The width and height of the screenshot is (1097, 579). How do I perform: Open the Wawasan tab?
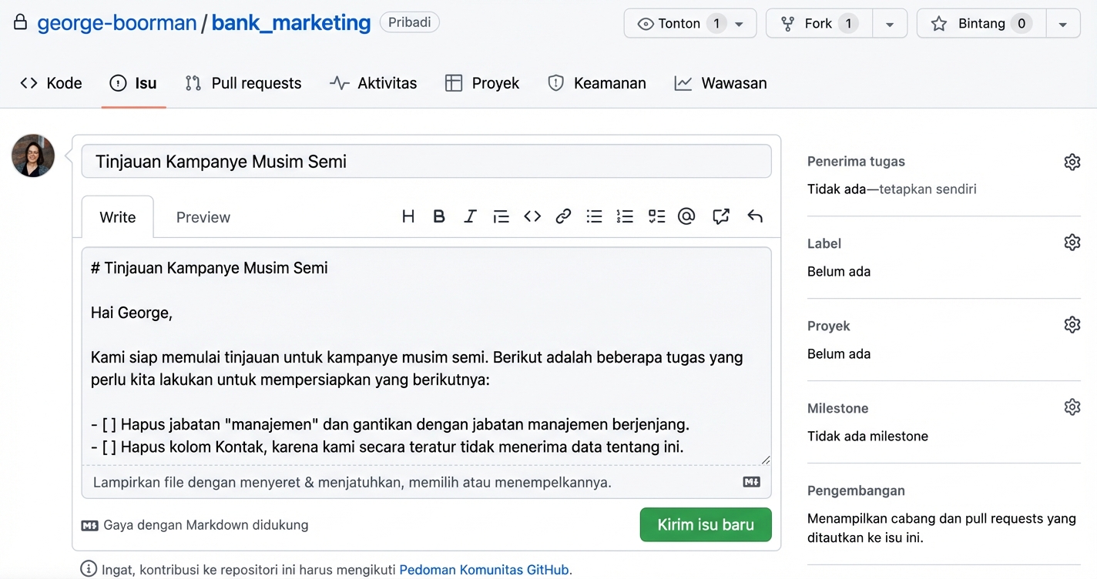point(720,83)
